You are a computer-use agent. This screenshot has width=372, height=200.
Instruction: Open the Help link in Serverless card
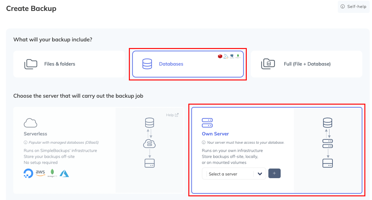[172, 115]
